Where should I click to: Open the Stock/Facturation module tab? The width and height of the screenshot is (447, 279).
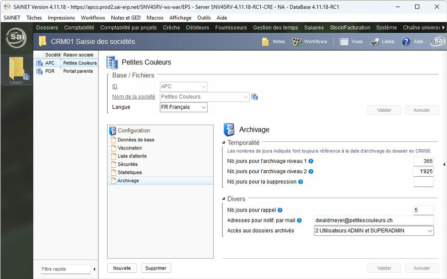pyautogui.click(x=350, y=28)
